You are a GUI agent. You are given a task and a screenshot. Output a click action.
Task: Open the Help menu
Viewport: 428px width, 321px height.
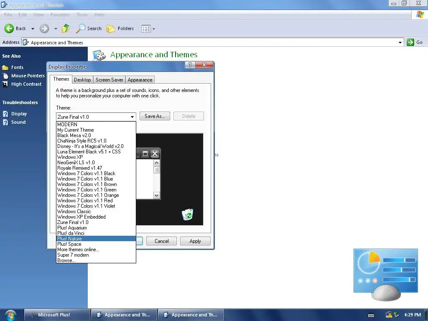click(x=99, y=15)
